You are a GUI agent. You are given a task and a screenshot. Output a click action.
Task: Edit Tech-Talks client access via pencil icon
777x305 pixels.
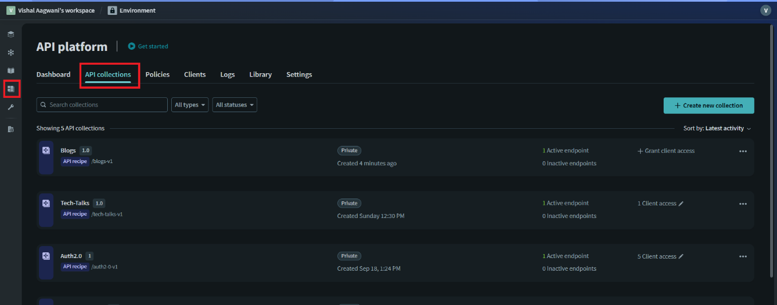click(681, 204)
